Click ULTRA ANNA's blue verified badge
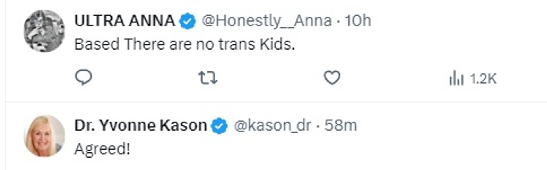Screen dimensions: 547x170 [187, 21]
